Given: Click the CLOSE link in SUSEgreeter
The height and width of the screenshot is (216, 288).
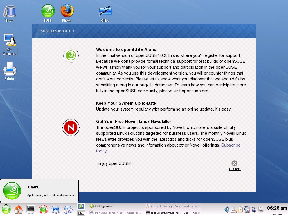Looking at the screenshot, I should tap(235, 169).
